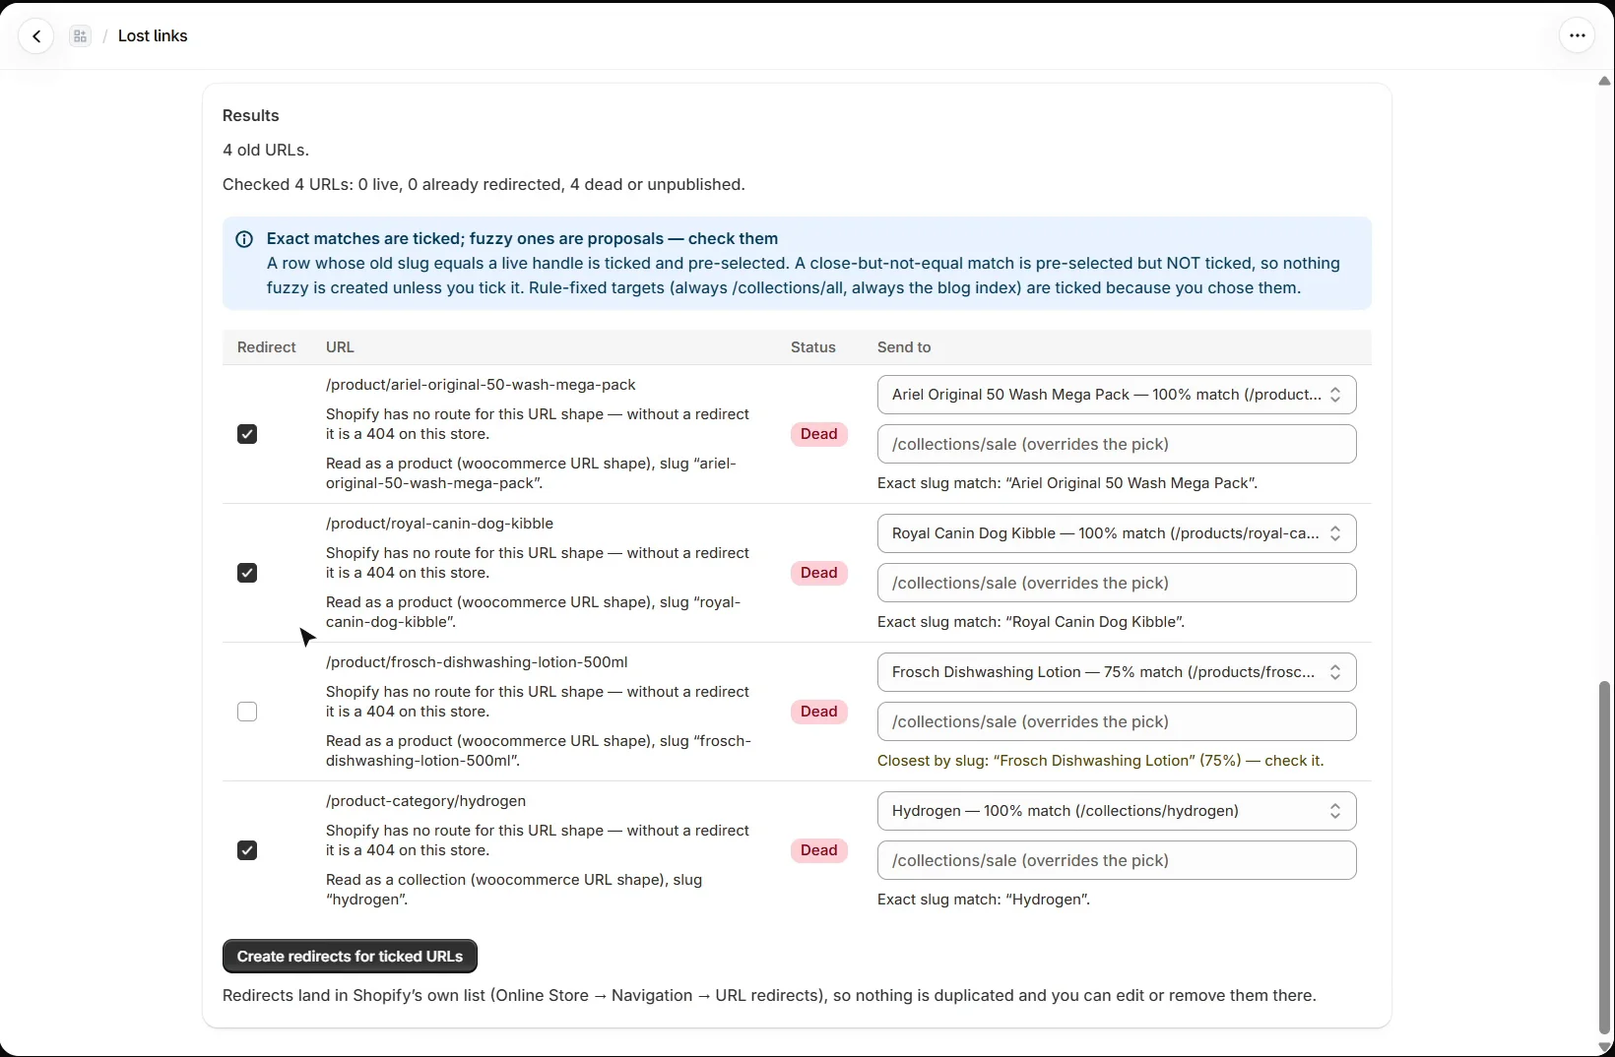Click the vertical scrollbar thumb

[x=1604, y=856]
